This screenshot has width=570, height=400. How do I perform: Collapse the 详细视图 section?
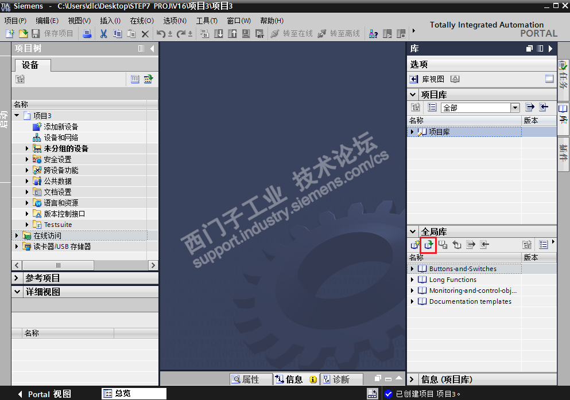click(x=17, y=292)
